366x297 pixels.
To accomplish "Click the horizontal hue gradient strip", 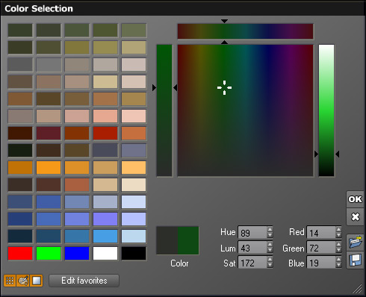I will click(x=245, y=31).
